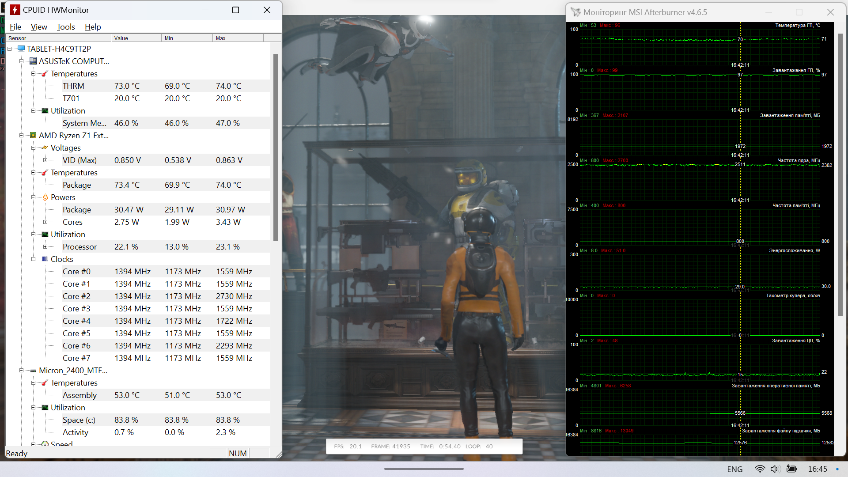Open the Tools menu
The width and height of the screenshot is (848, 477).
coord(66,27)
